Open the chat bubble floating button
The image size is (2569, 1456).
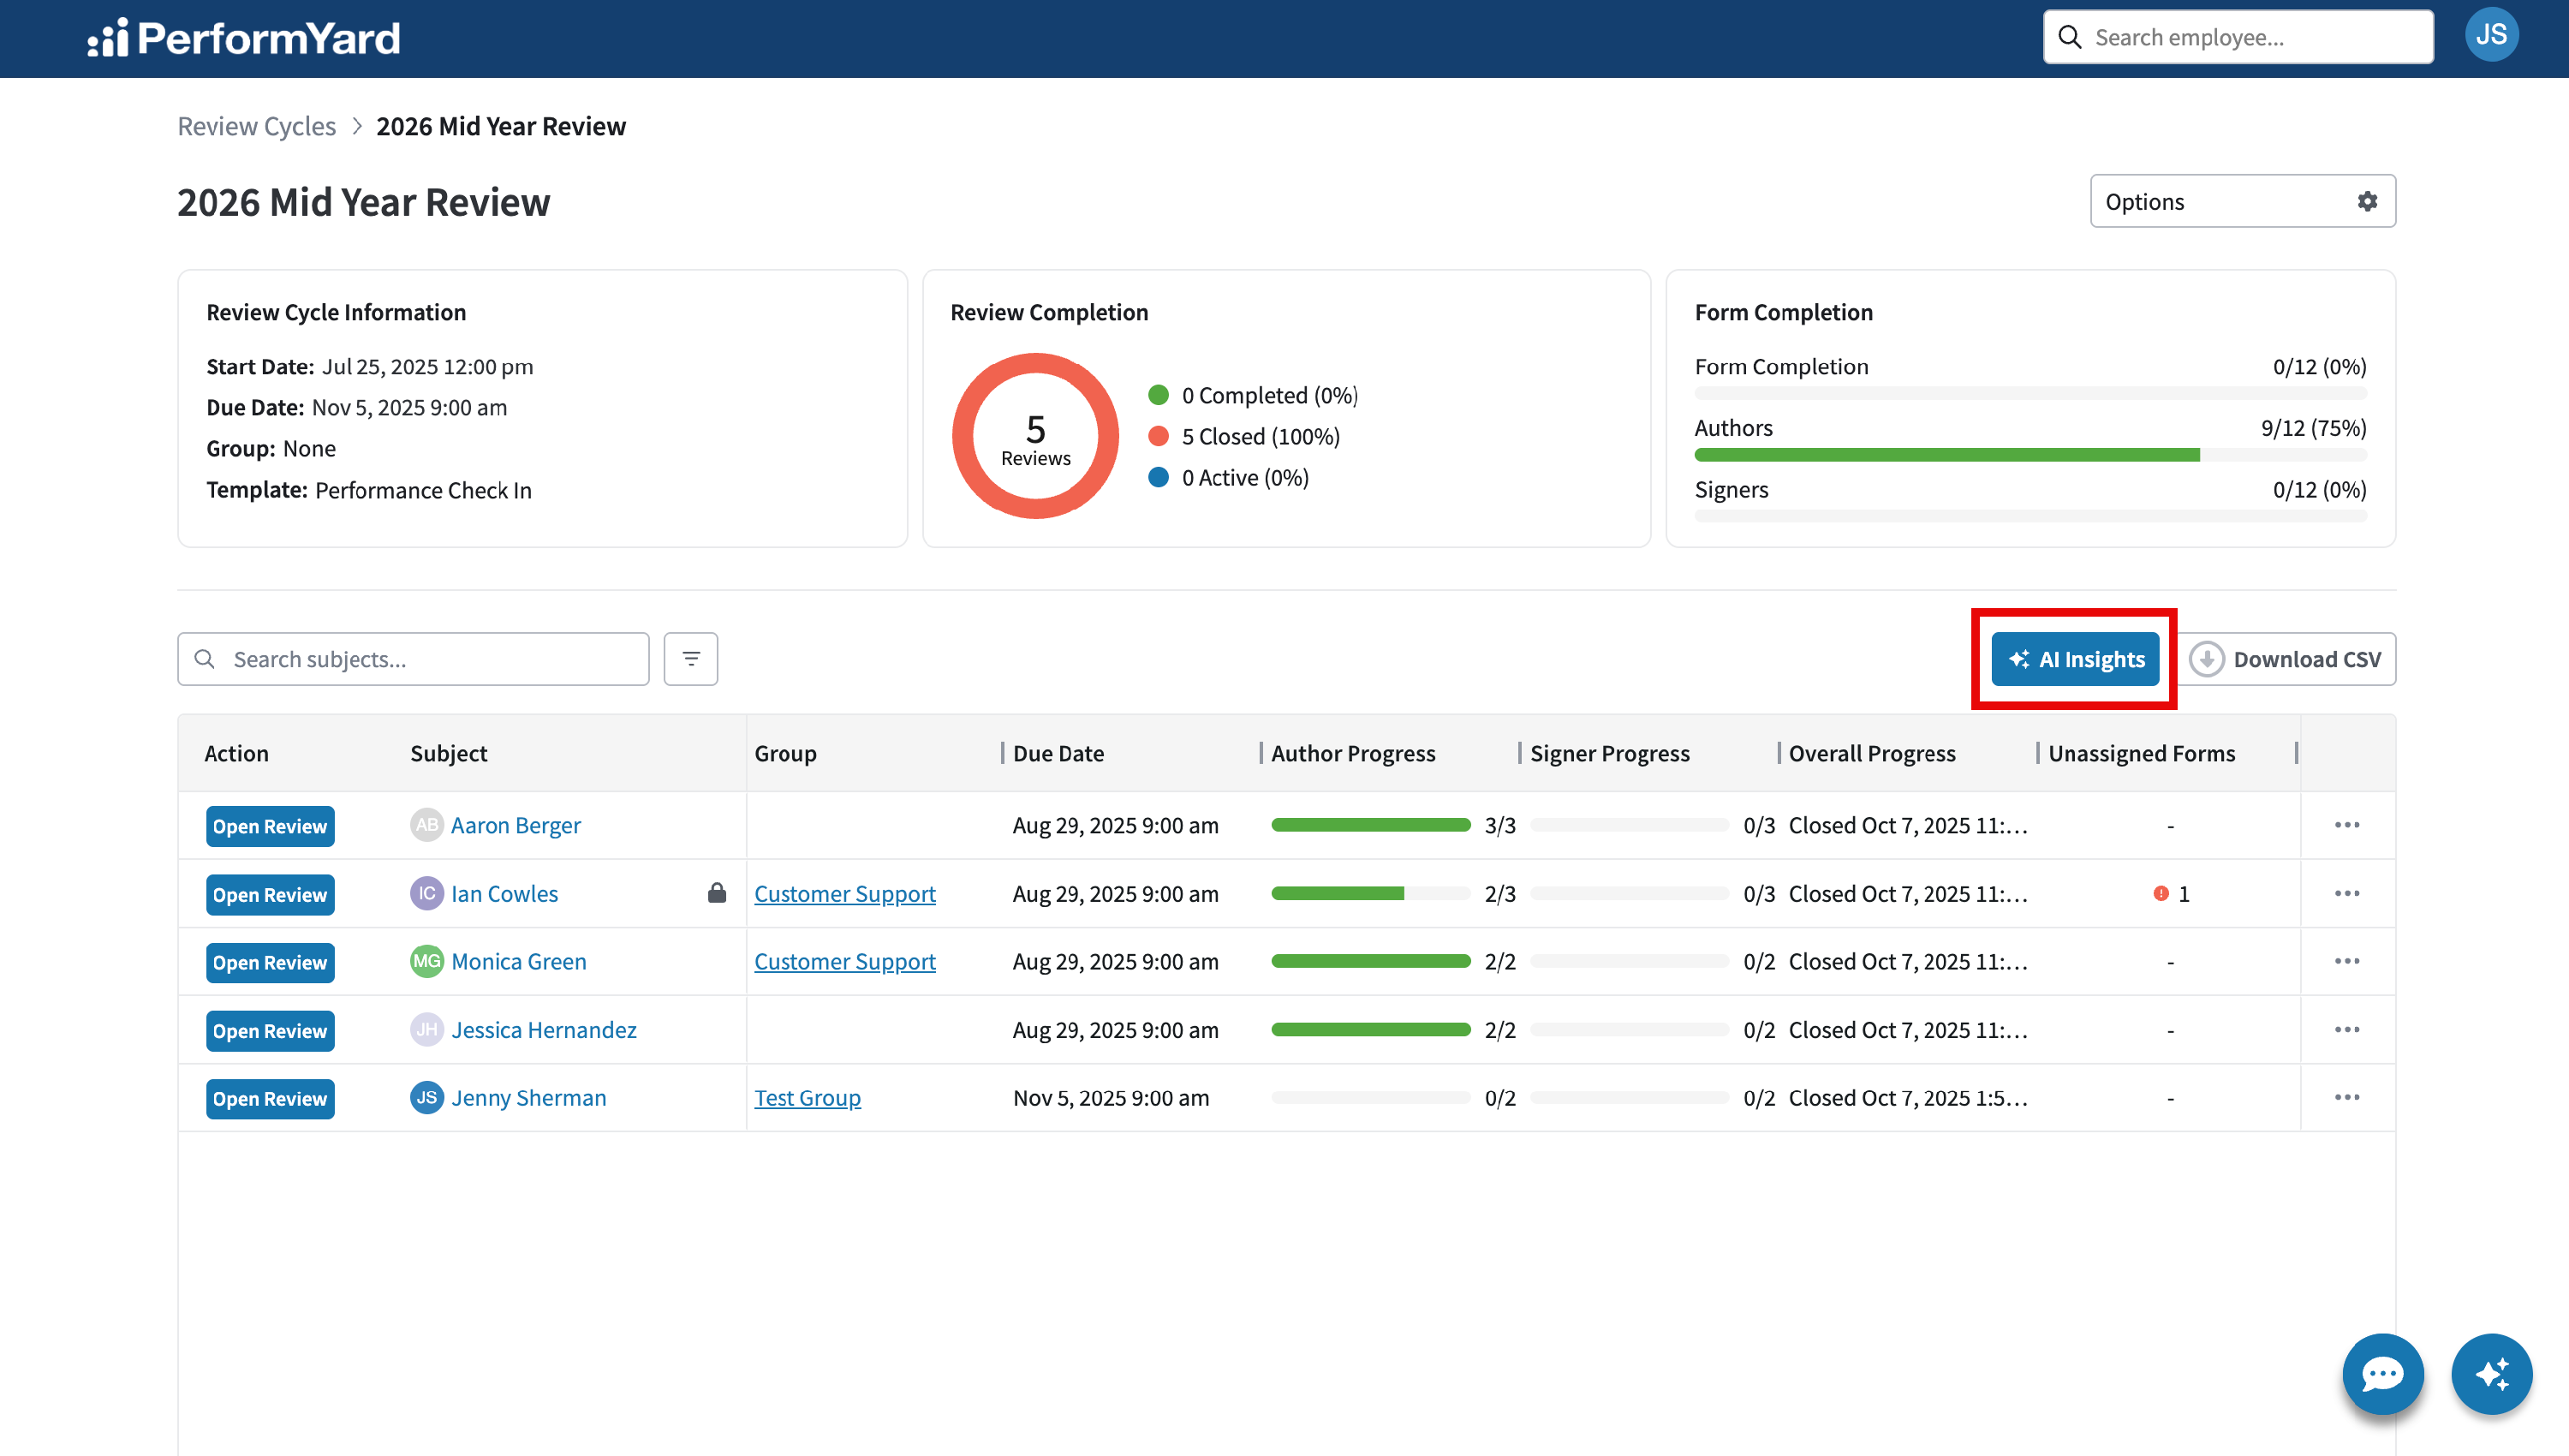[x=2383, y=1374]
